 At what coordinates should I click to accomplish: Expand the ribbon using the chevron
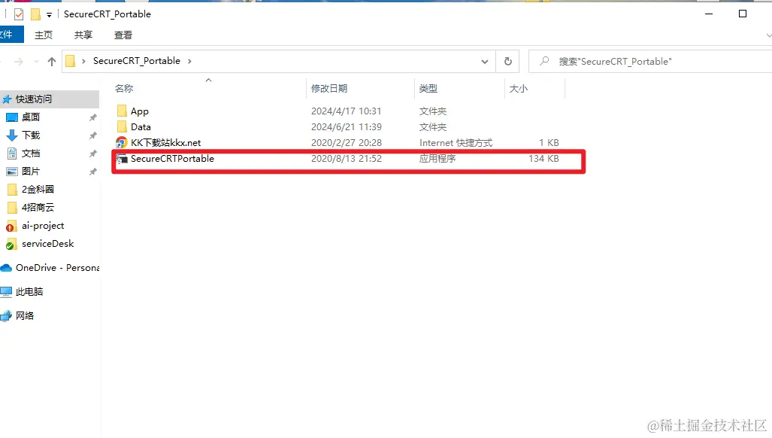(768, 35)
